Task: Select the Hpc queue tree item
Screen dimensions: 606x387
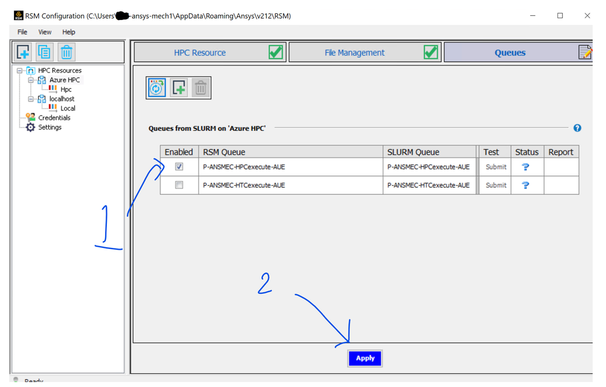Action: [x=66, y=89]
